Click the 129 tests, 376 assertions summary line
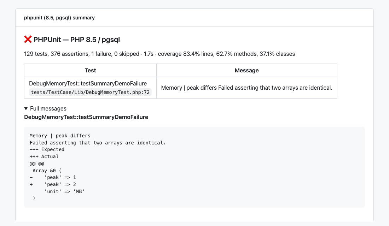Screen dimensions: 389x226 click(159, 54)
